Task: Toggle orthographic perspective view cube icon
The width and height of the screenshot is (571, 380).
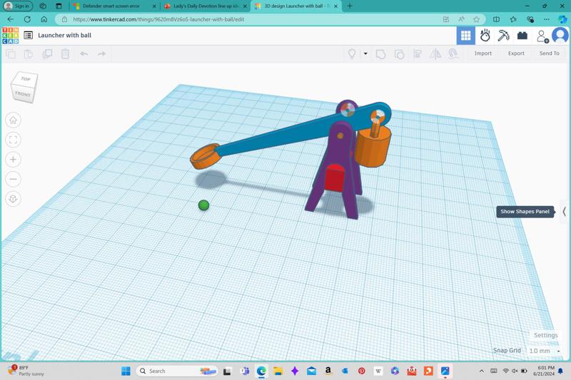Action: [13, 198]
